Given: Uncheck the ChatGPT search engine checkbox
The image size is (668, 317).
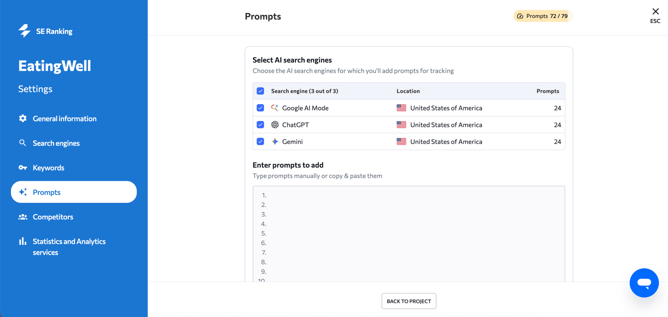Looking at the screenshot, I should point(260,125).
